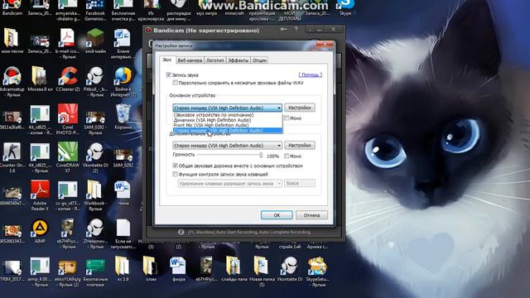Select the Pitbull shortcut icon
The width and height of the screenshot is (530, 298).
(95, 81)
